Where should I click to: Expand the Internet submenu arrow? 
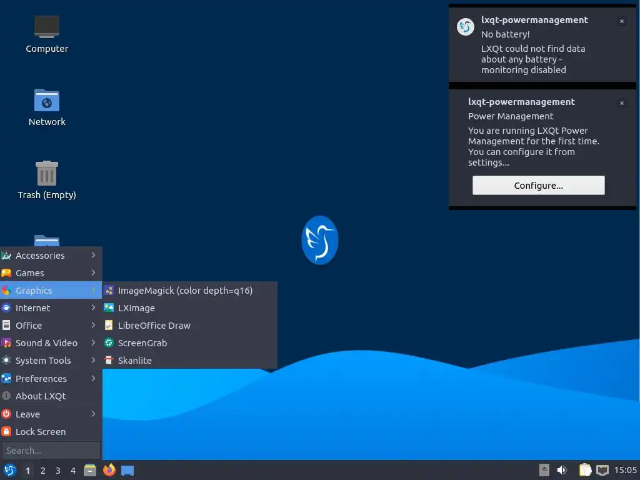(x=94, y=307)
